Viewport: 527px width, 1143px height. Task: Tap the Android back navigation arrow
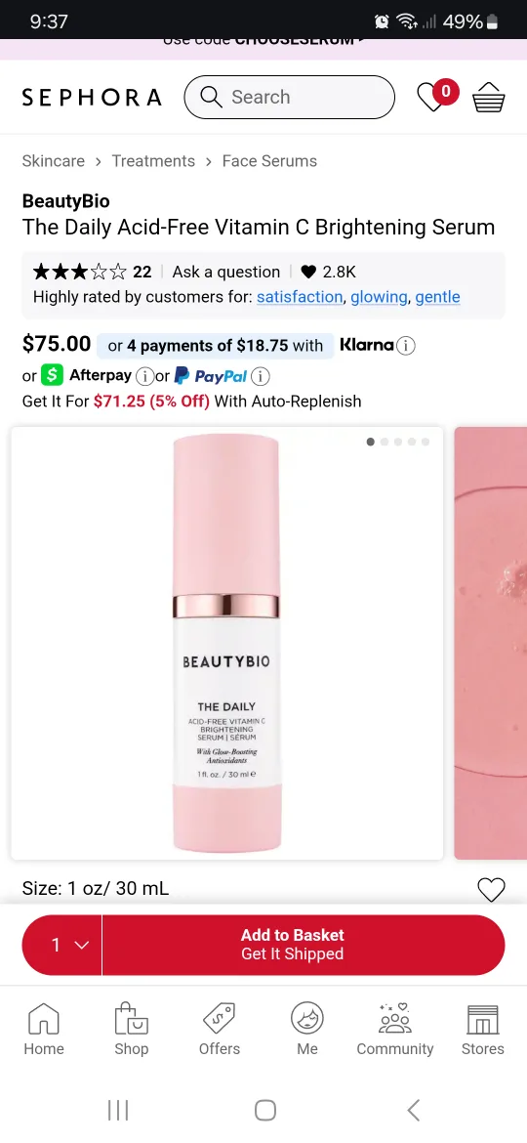[x=413, y=1110]
